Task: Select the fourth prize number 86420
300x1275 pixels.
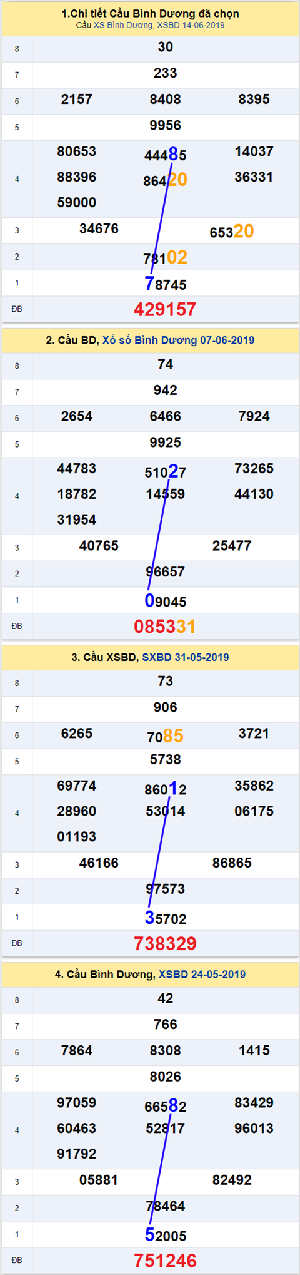Action: tap(166, 180)
